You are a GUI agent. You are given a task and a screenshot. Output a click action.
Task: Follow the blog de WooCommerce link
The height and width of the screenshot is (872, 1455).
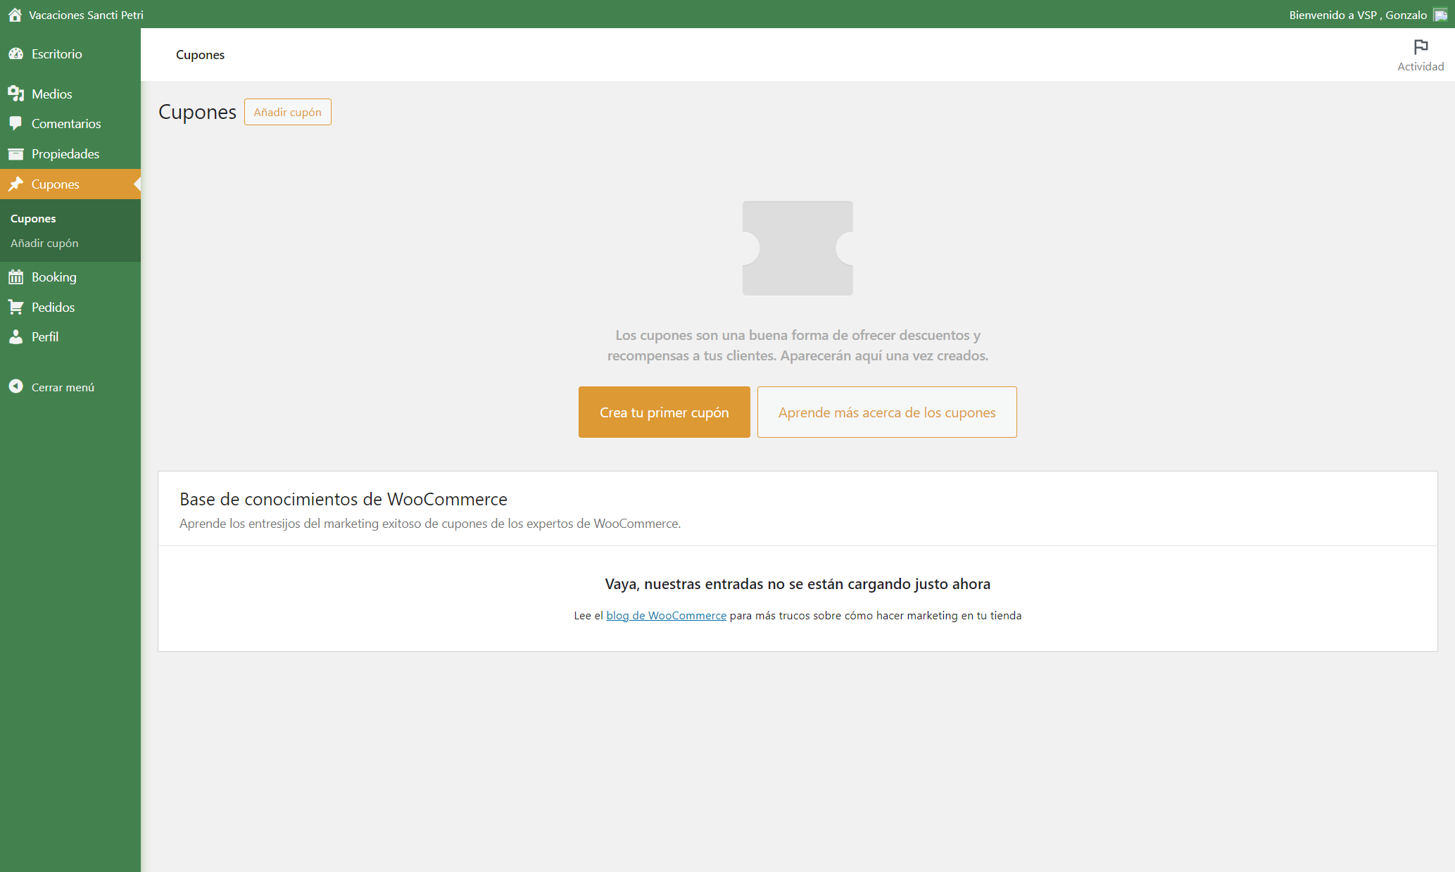coord(666,615)
